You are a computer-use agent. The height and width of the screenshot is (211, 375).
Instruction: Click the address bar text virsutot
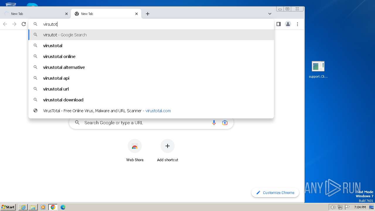(x=50, y=24)
